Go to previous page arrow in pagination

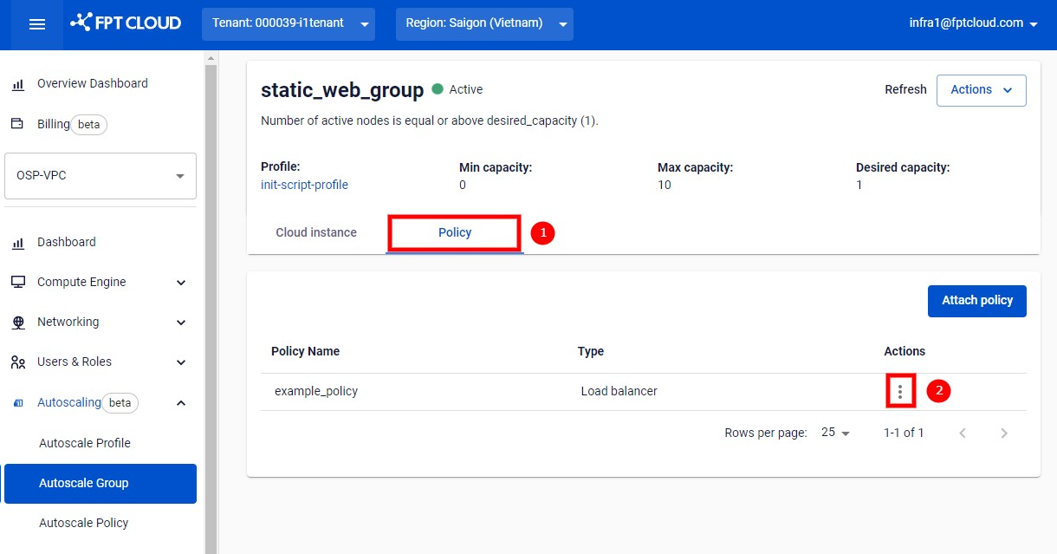click(x=963, y=433)
